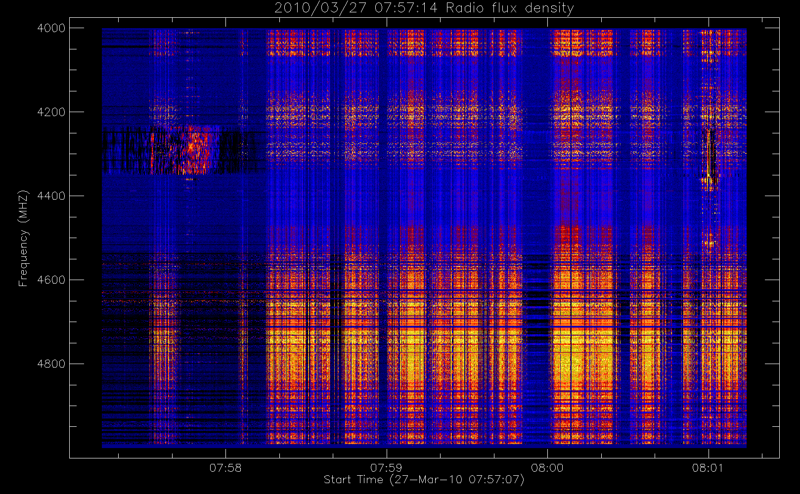Click the 07:58 time axis label
Screen dimensions: 800x494
pyautogui.click(x=225, y=468)
